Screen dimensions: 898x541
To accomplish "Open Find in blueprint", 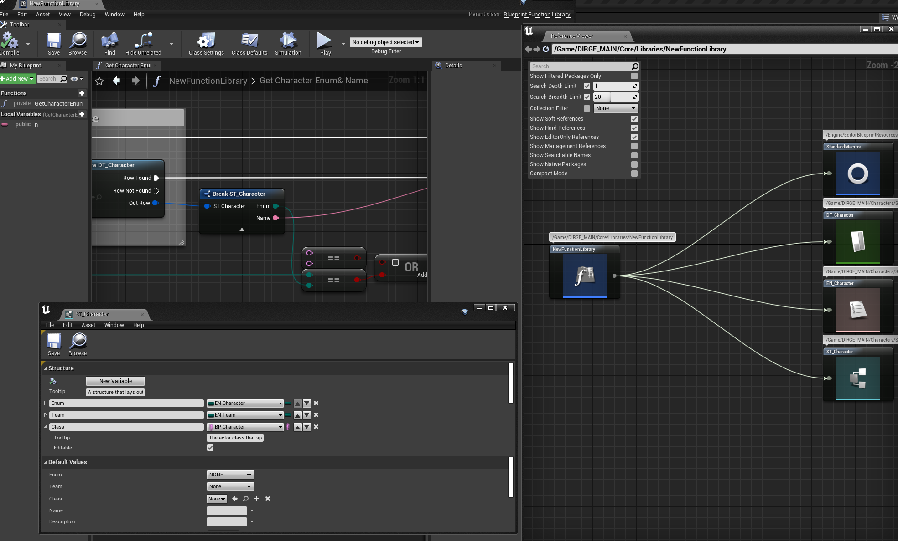I will [109, 44].
